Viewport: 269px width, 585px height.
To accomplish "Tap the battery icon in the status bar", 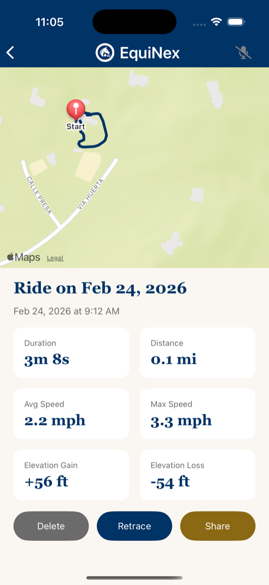I will [236, 21].
